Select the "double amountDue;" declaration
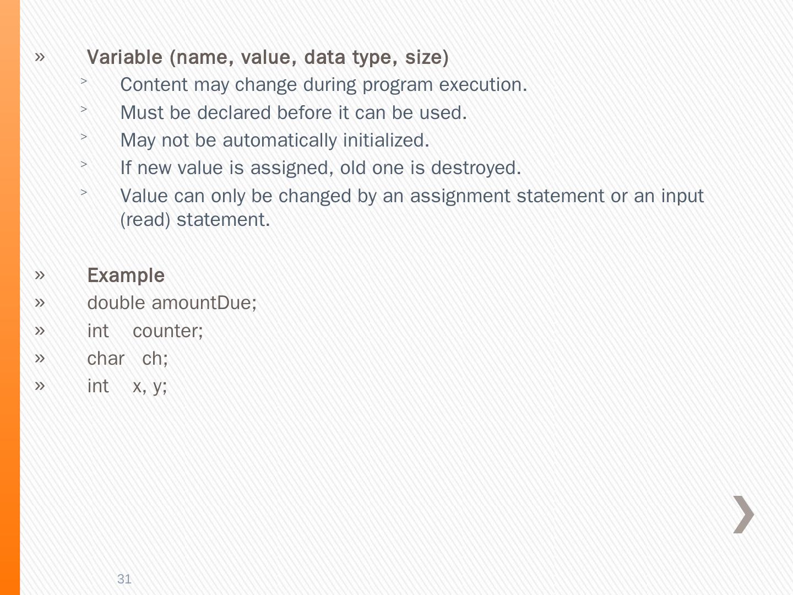Viewport: 793px width, 595px height. [172, 303]
